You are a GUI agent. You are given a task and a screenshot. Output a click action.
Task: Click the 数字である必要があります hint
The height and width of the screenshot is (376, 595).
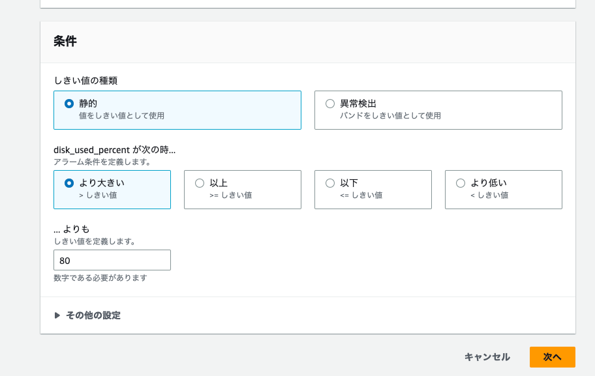coord(100,278)
